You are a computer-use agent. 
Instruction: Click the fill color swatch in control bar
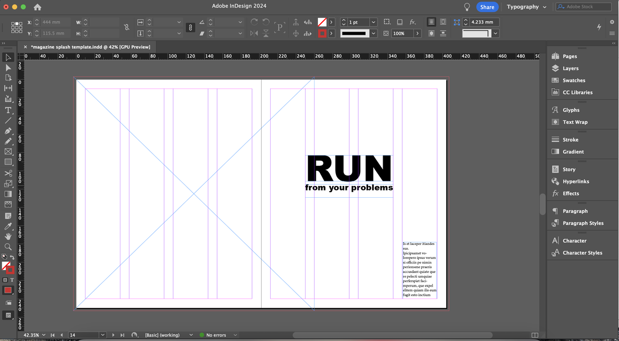pos(322,22)
